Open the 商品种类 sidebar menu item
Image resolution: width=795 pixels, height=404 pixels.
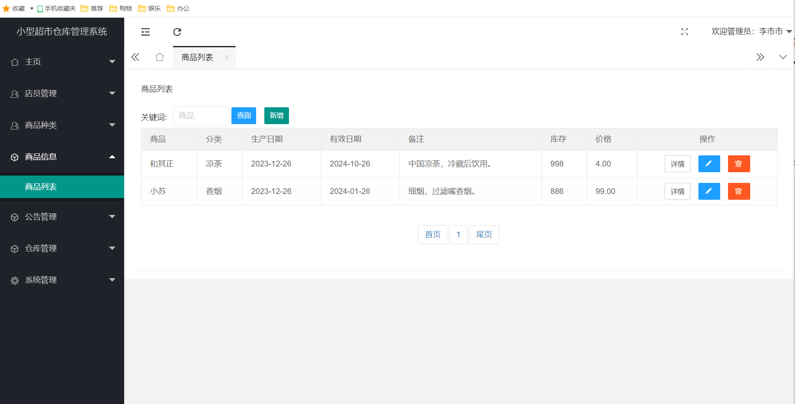pyautogui.click(x=41, y=125)
